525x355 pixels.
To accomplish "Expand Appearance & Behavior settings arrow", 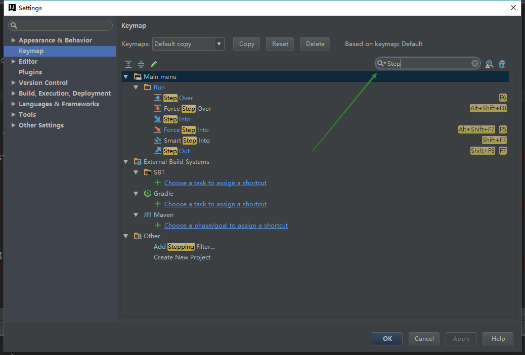I will click(13, 40).
